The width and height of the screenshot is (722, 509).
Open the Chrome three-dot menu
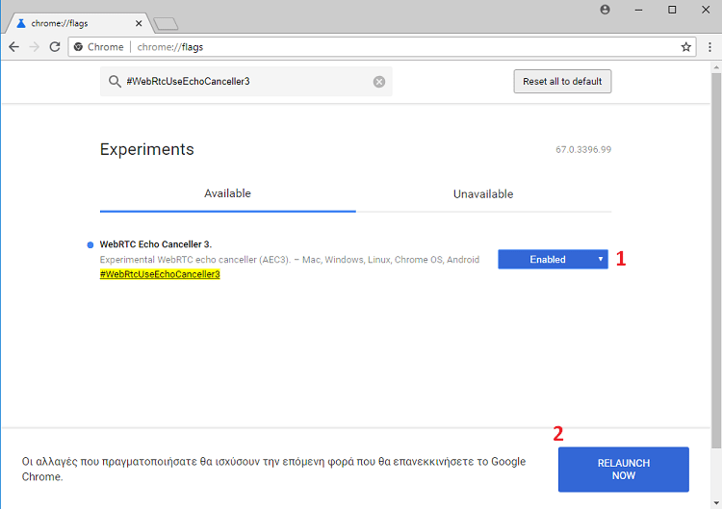point(709,47)
